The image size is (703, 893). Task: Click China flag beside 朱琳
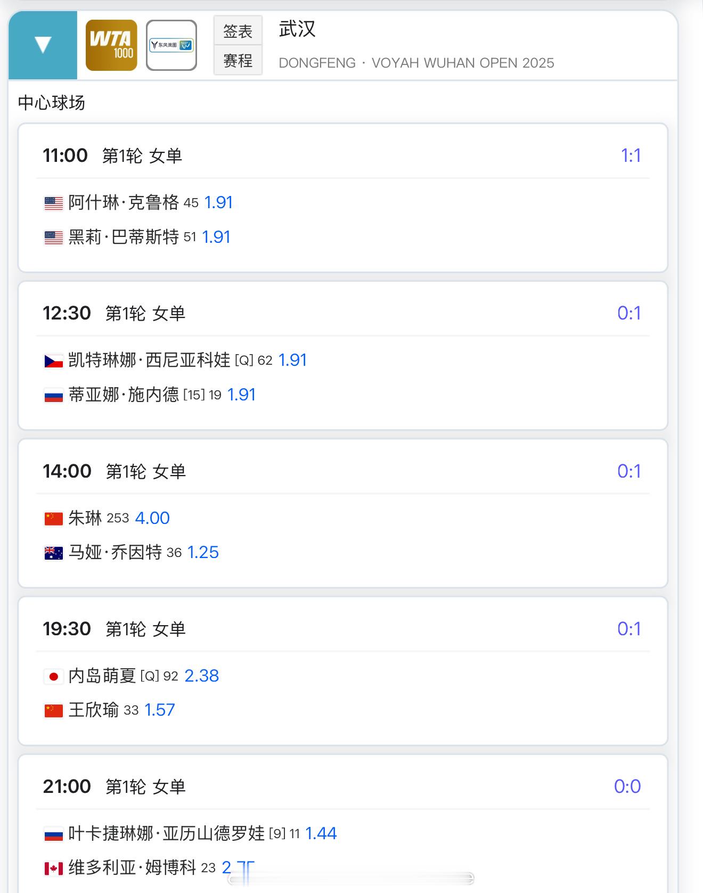pos(53,519)
